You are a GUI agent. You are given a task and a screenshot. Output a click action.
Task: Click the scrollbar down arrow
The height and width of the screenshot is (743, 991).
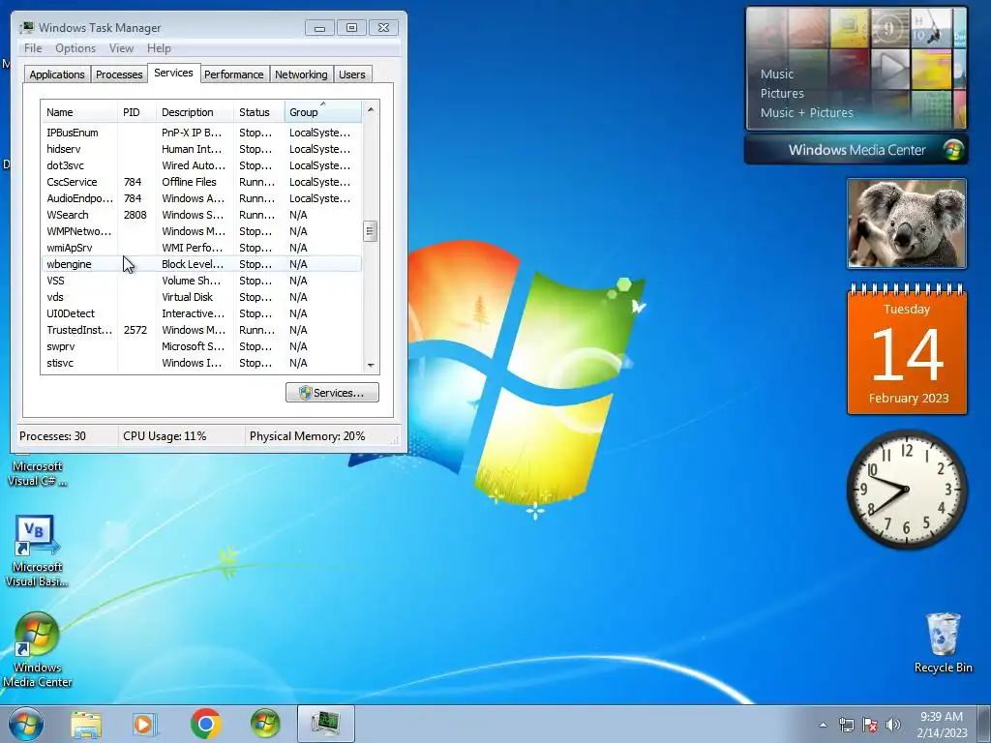click(371, 365)
